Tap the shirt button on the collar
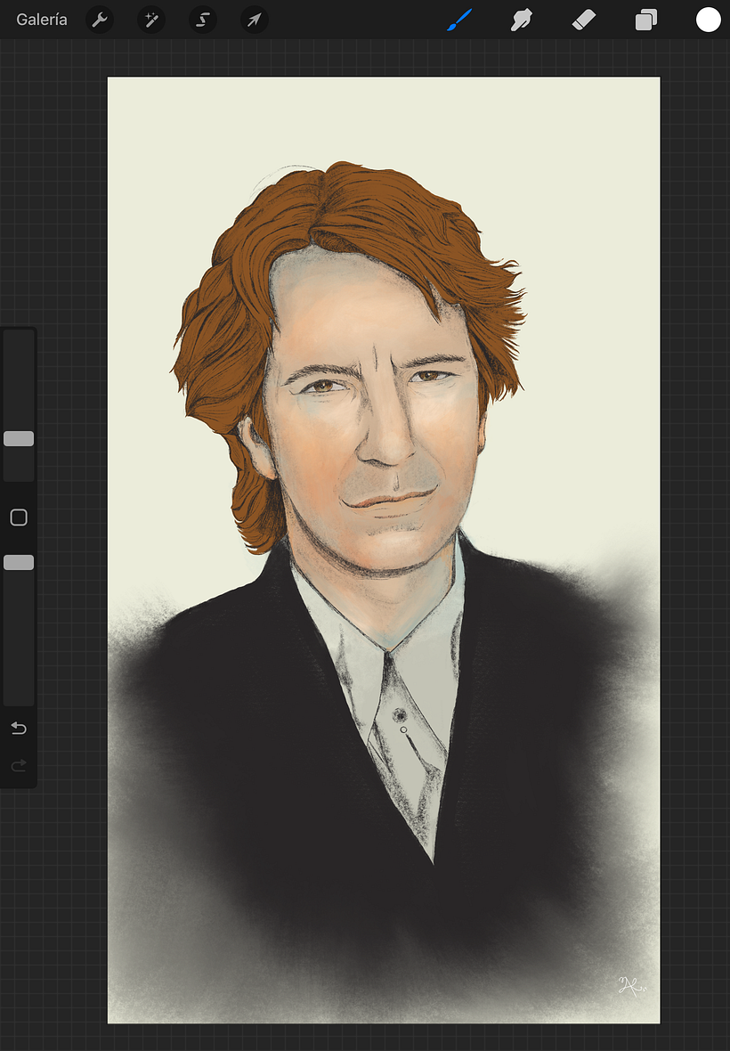Image resolution: width=730 pixels, height=1051 pixels. pos(400,715)
